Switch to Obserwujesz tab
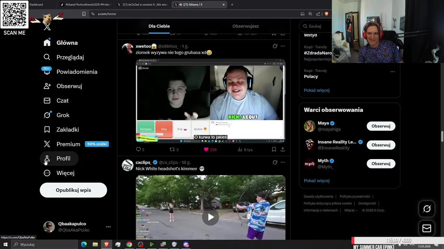This screenshot has height=249, width=444. click(246, 26)
